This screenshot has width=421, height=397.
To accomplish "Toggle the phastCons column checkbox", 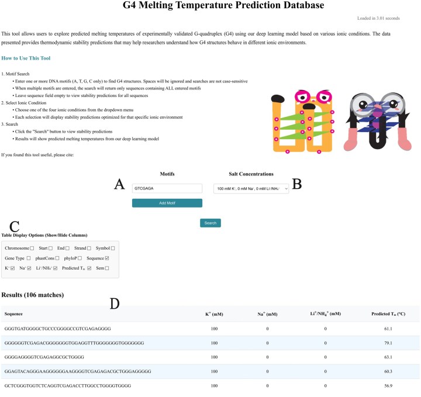I will point(57,258).
